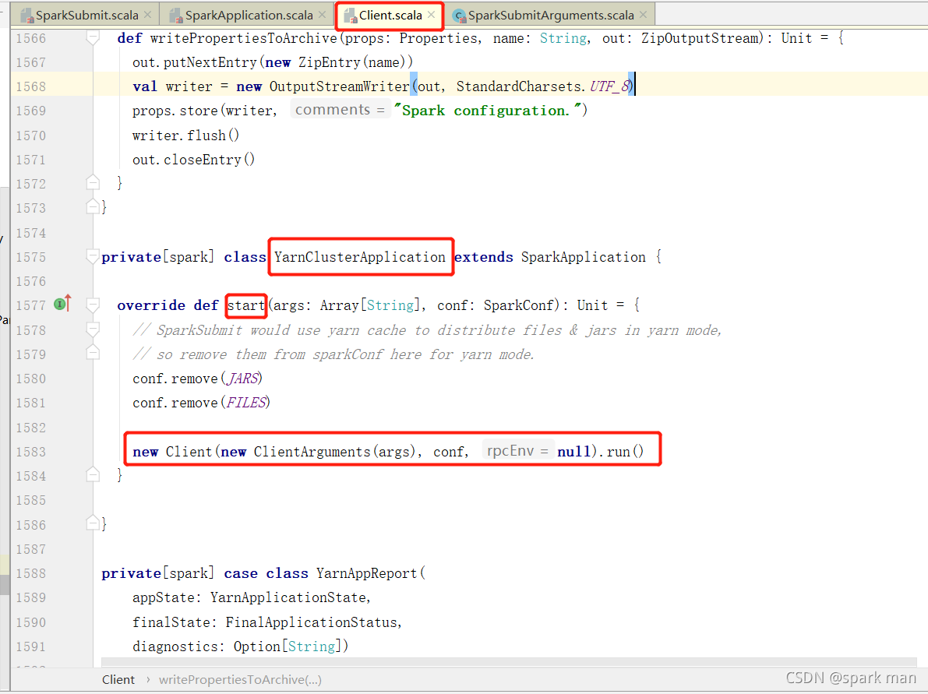Click the Client.scala file icon

click(351, 16)
